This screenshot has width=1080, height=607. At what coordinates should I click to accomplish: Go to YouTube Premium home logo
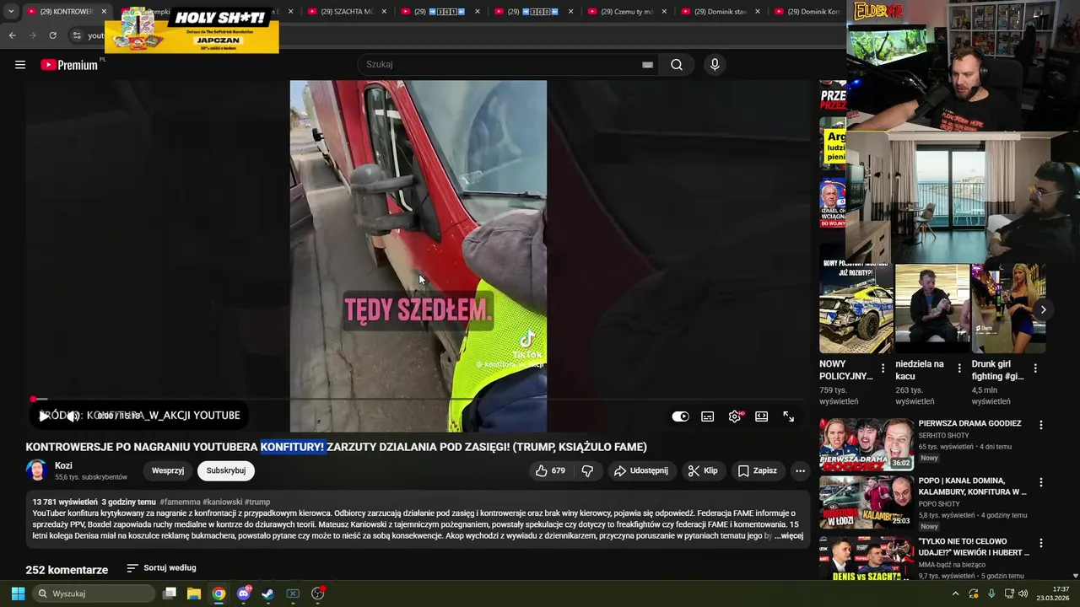coord(69,65)
